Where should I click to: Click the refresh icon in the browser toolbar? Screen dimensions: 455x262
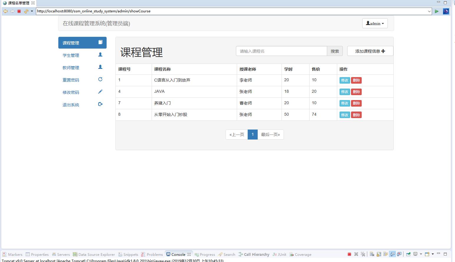coord(26,11)
